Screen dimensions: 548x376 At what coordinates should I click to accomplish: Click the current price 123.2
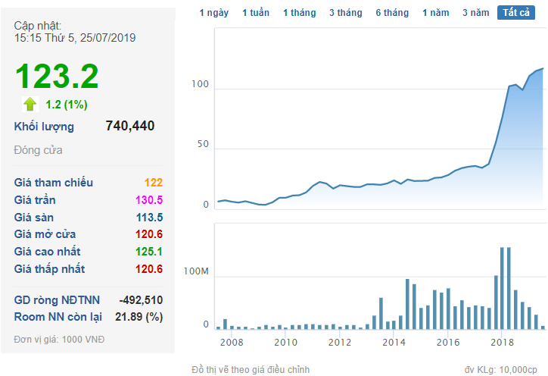pos(57,77)
